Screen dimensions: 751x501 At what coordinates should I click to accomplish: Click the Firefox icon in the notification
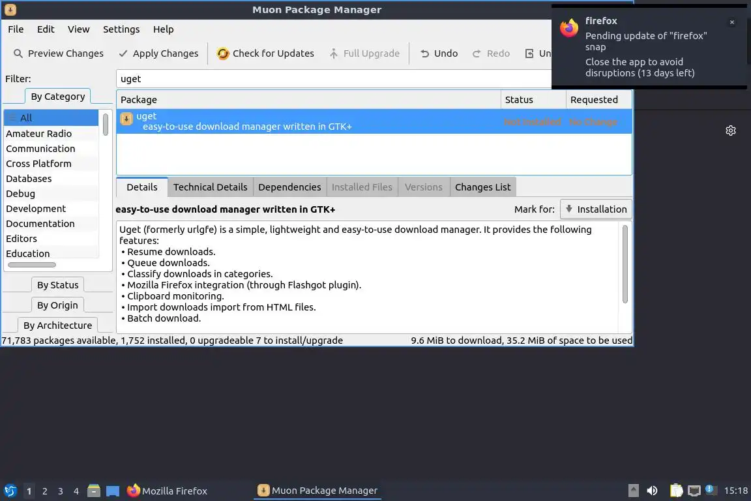tap(569, 28)
